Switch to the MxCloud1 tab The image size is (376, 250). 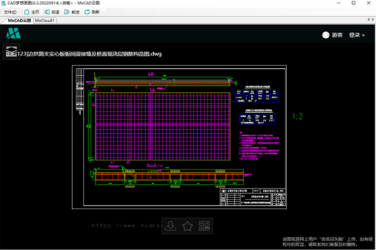click(44, 21)
